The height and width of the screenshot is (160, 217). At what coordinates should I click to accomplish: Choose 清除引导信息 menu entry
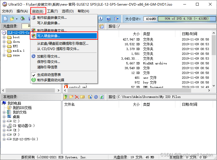point(64,67)
